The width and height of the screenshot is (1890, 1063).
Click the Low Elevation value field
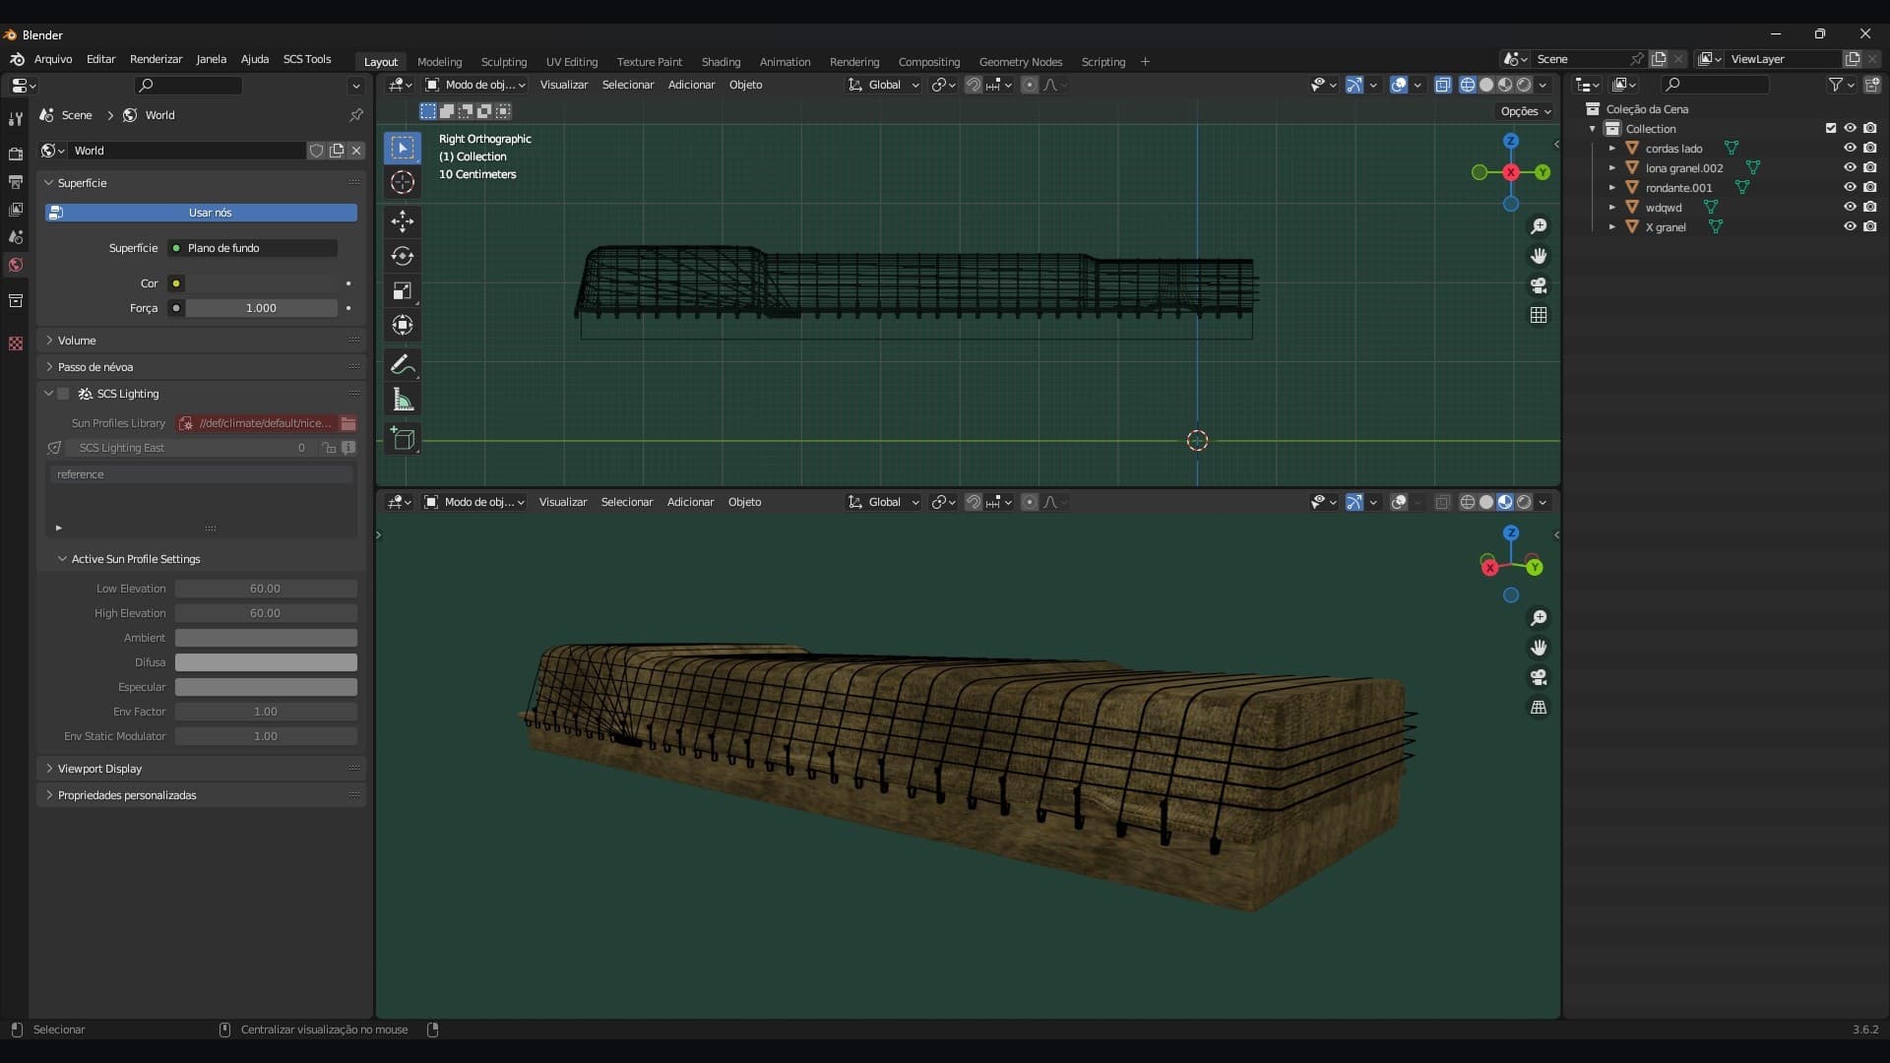[266, 589]
